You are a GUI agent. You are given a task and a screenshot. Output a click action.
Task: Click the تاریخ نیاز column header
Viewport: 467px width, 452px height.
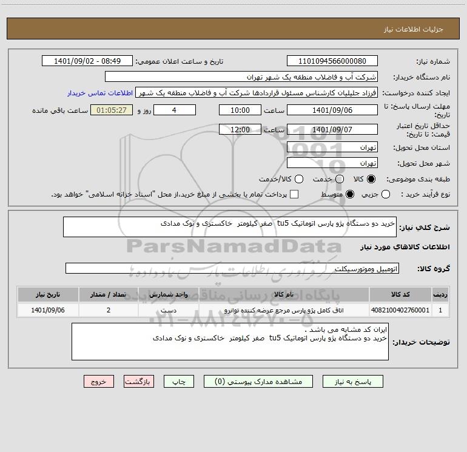point(48,294)
